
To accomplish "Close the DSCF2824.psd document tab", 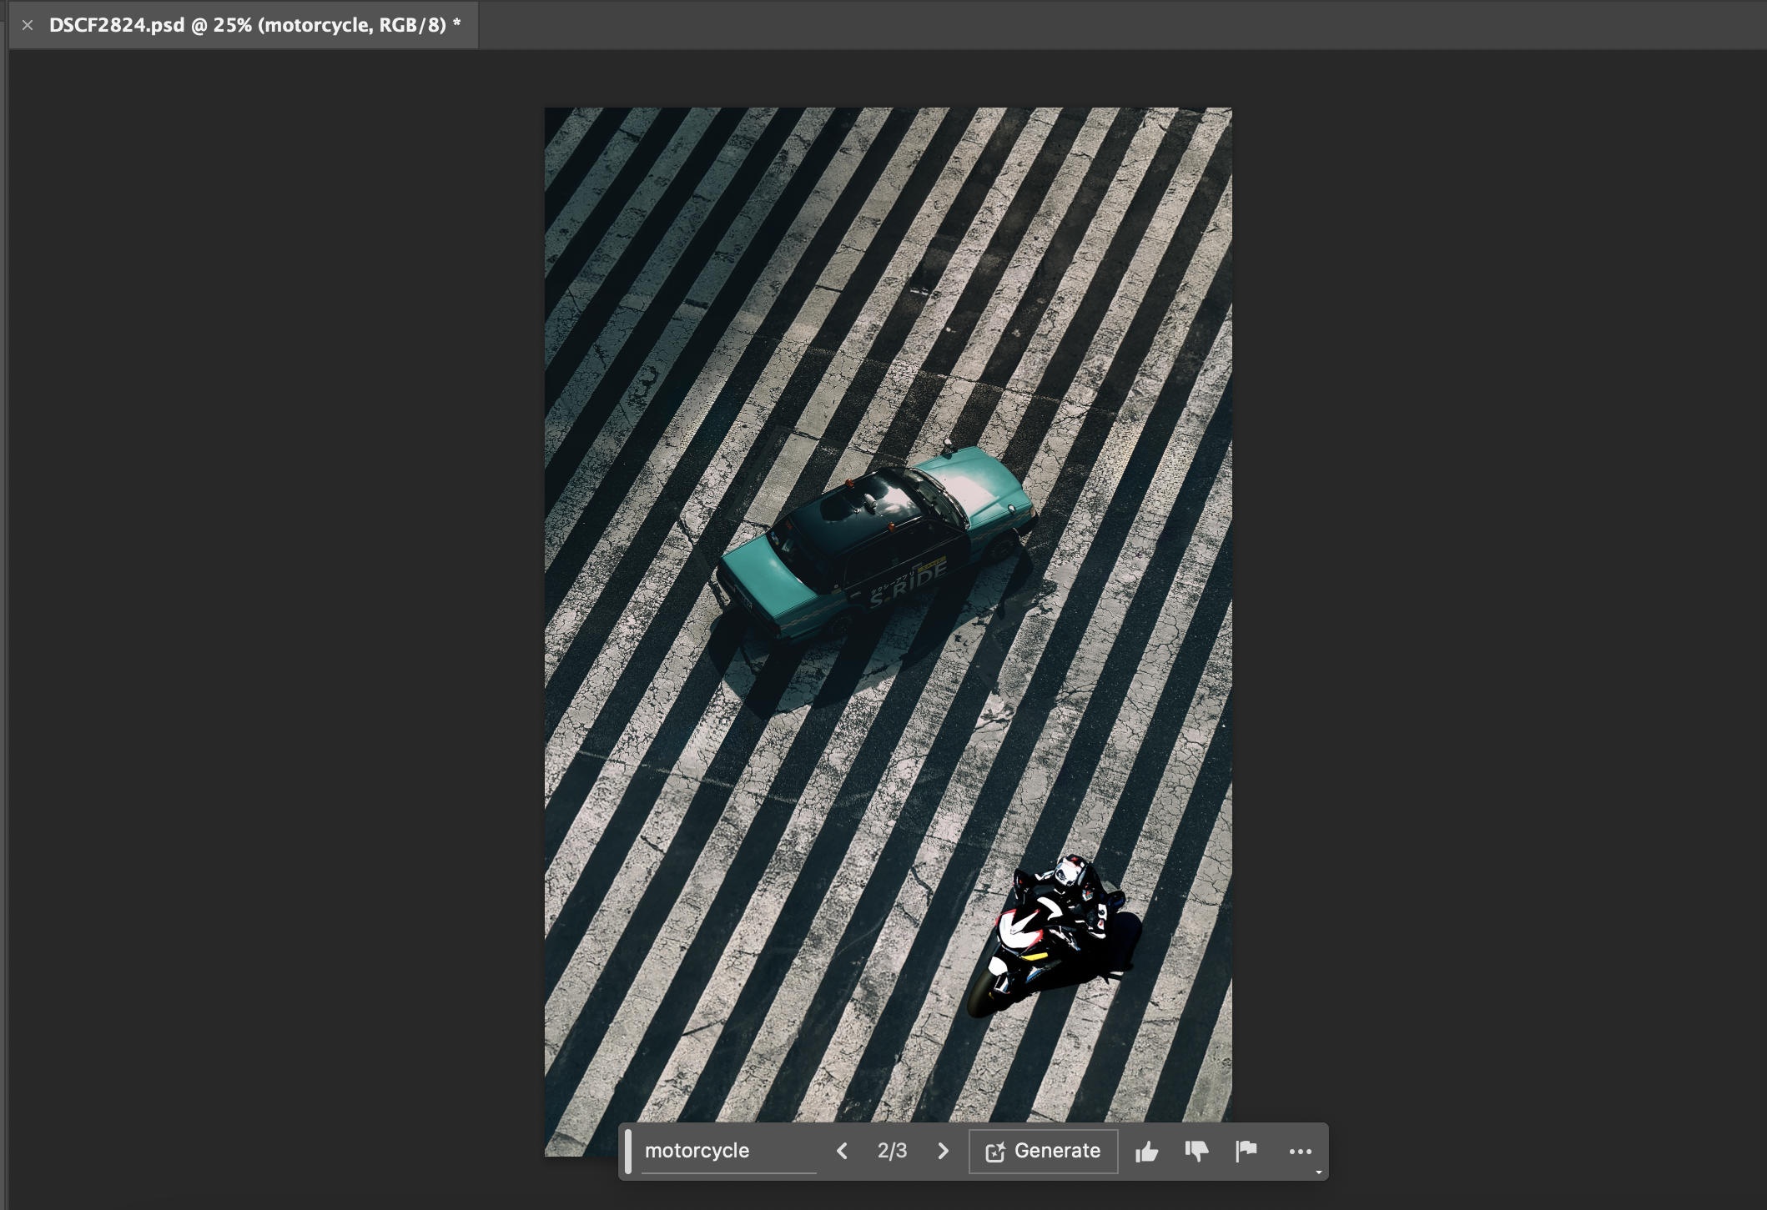I will (x=28, y=25).
